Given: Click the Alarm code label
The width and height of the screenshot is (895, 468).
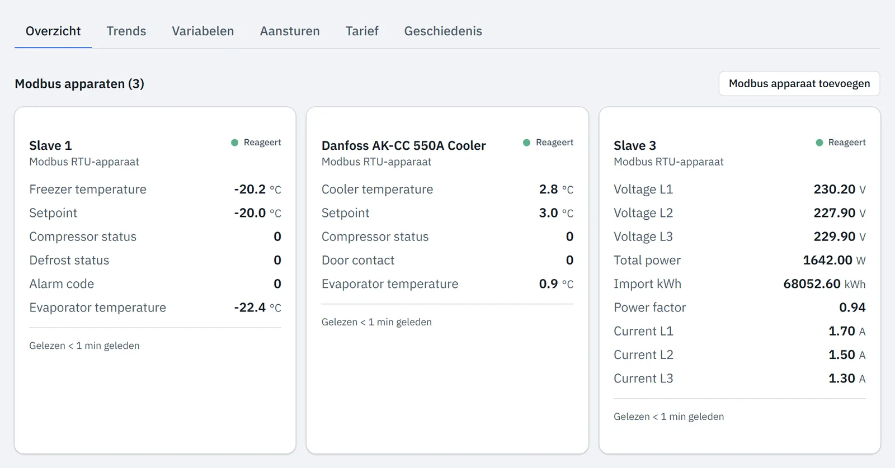Looking at the screenshot, I should pyautogui.click(x=62, y=284).
